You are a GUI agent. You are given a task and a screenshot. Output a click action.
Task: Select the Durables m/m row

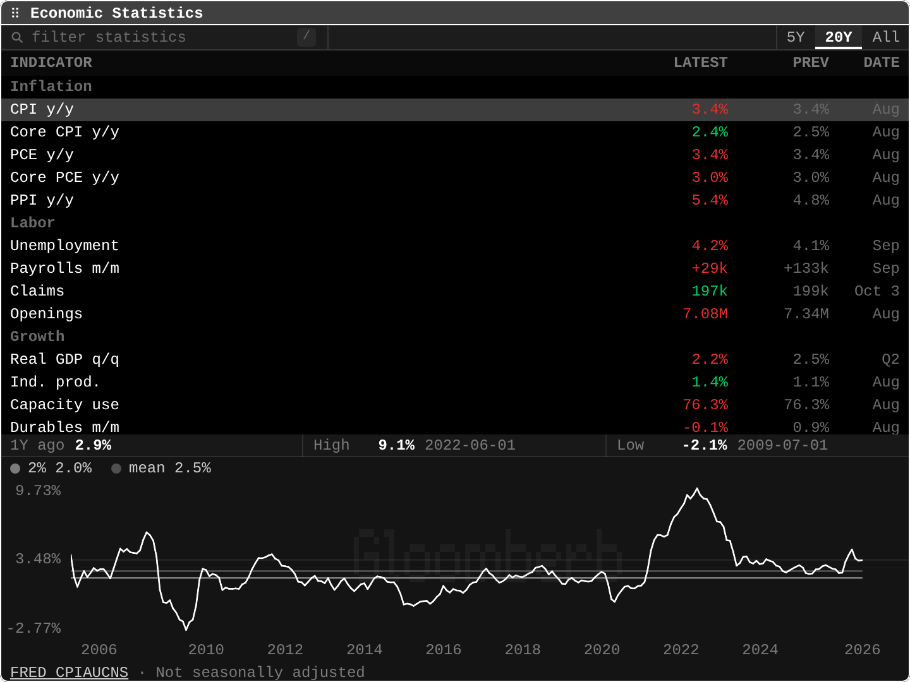pos(455,426)
